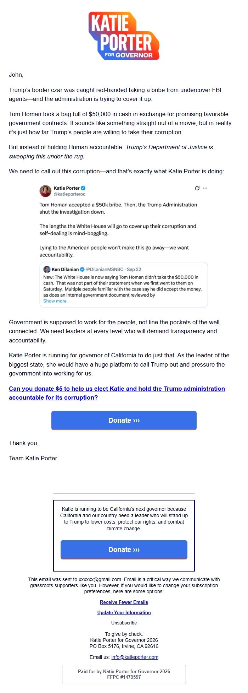Click the Katie Porter for Governor logo

click(124, 36)
